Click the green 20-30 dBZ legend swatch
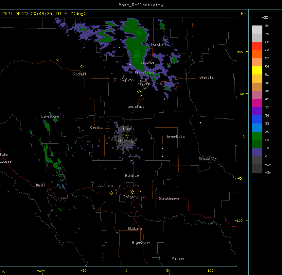The height and width of the screenshot is (275, 282). point(257,136)
